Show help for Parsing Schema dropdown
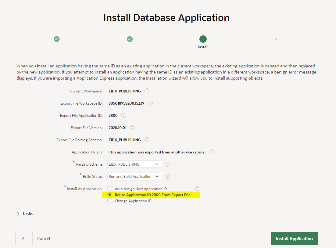This screenshot has width=336, height=248. pos(167,164)
